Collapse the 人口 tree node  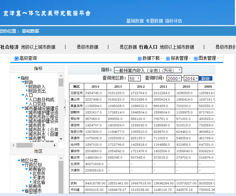point(23,95)
